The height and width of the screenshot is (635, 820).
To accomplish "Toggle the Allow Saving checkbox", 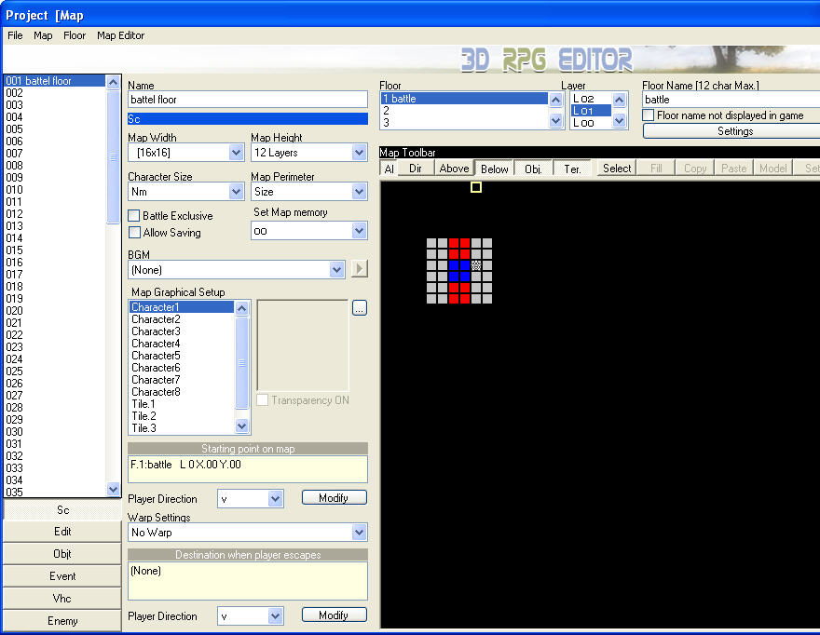I will click(134, 233).
